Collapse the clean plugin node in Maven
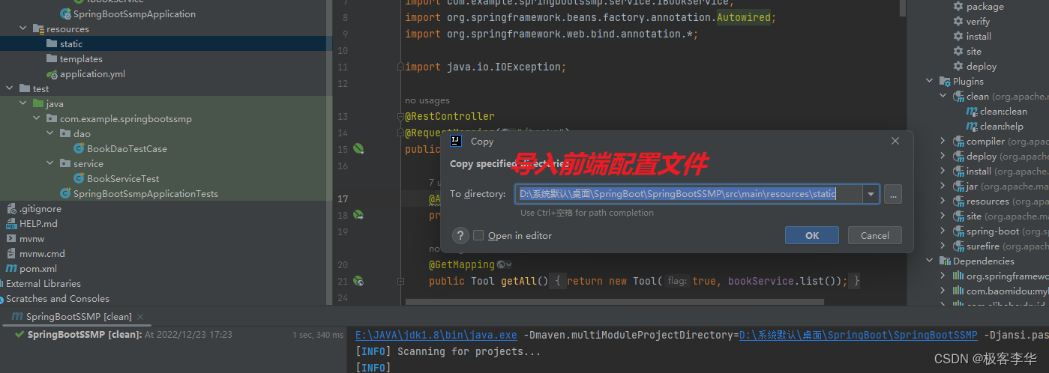This screenshot has width=1049, height=373. tap(943, 96)
